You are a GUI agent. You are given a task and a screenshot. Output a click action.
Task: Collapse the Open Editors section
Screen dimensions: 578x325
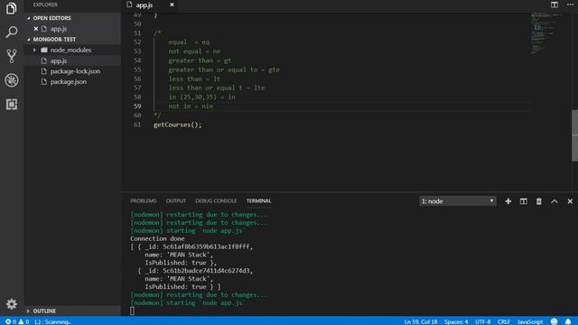pos(28,18)
